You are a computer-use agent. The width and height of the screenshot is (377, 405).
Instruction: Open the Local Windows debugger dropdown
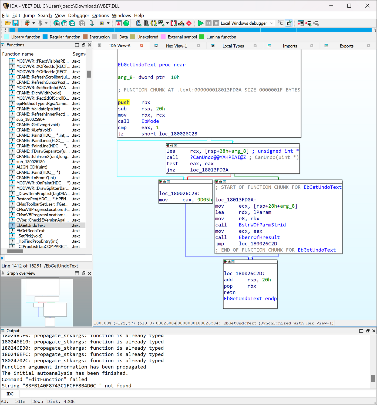coord(272,23)
